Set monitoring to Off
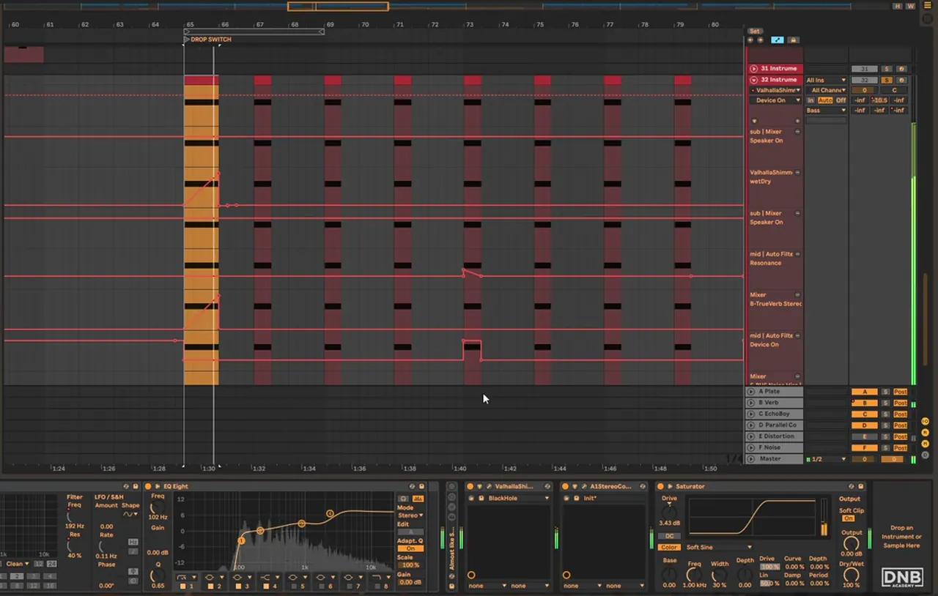Screen dimensions: 938x596 (841, 100)
